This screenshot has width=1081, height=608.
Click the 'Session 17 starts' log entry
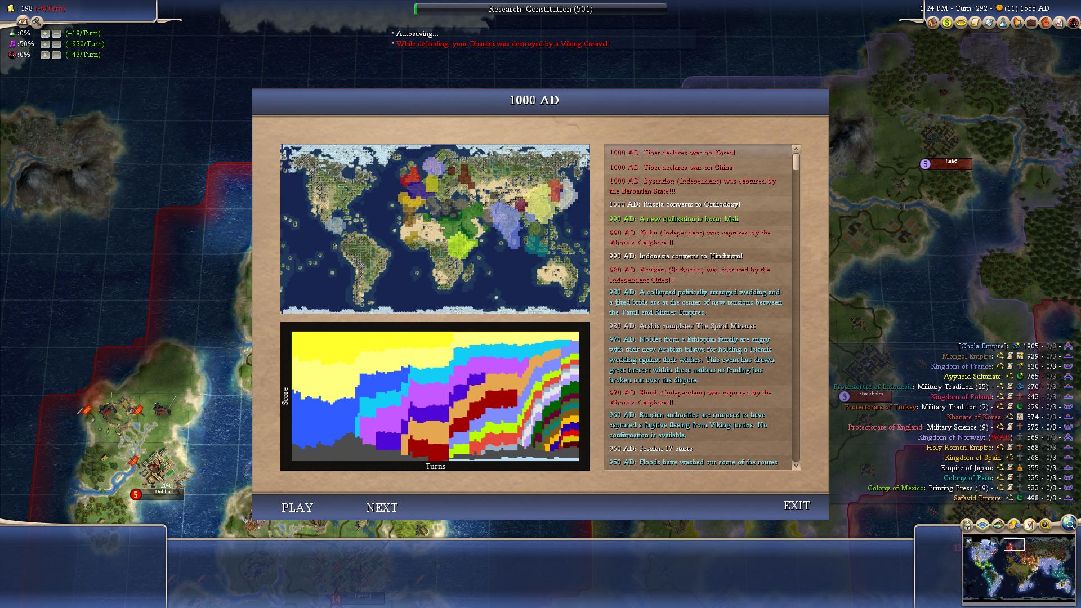(x=651, y=449)
